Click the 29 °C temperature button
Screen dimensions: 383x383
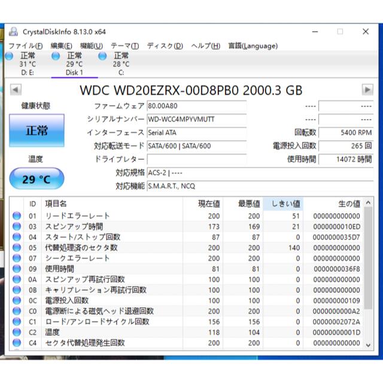(37, 178)
